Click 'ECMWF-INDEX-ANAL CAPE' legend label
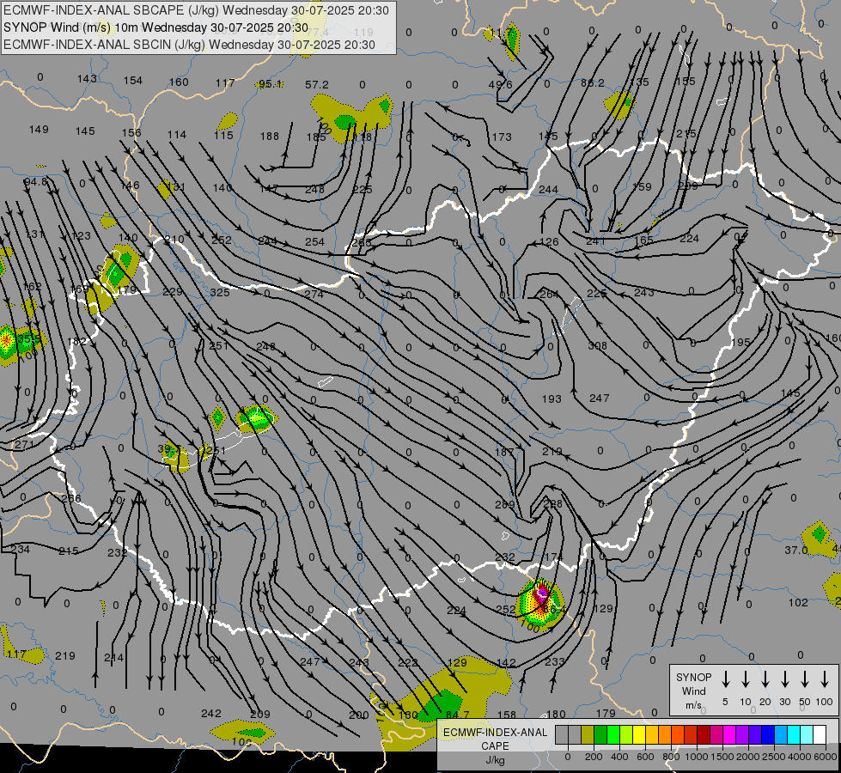This screenshot has width=841, height=773. pos(495,739)
